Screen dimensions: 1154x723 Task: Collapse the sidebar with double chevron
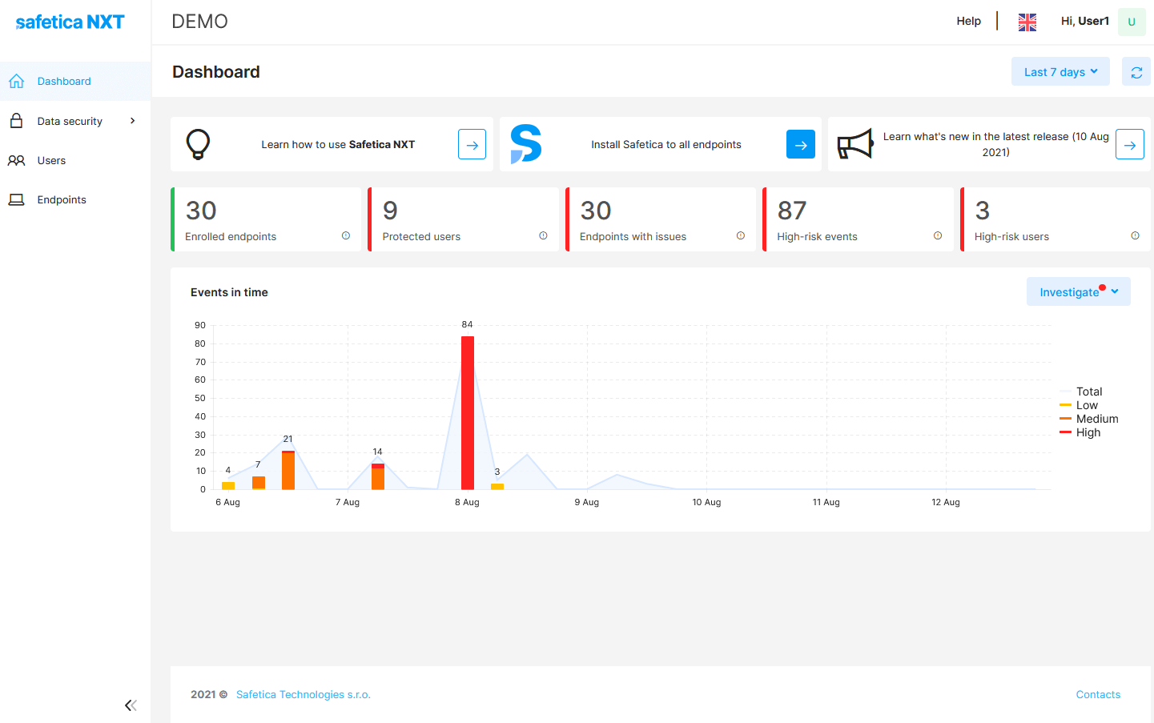point(131,705)
